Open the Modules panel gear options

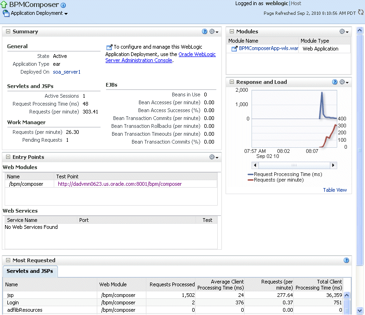(x=344, y=31)
